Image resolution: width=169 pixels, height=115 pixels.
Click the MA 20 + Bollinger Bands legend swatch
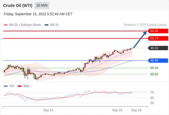pyautogui.click(x=6, y=25)
